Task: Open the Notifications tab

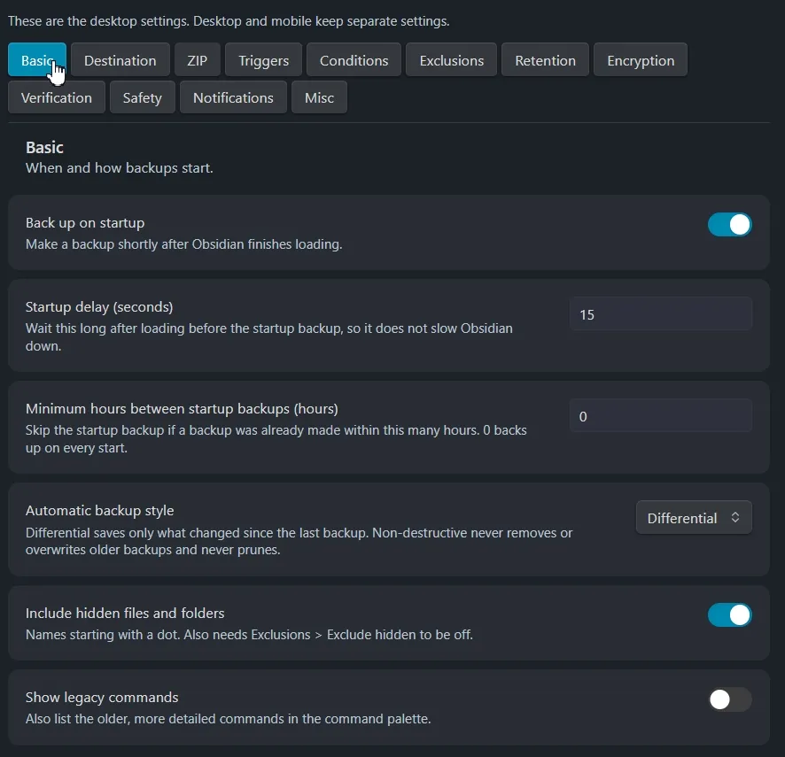Action: click(x=233, y=97)
